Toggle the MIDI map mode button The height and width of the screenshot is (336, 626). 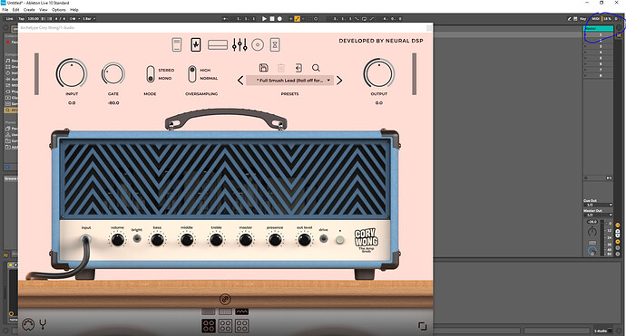click(x=596, y=19)
